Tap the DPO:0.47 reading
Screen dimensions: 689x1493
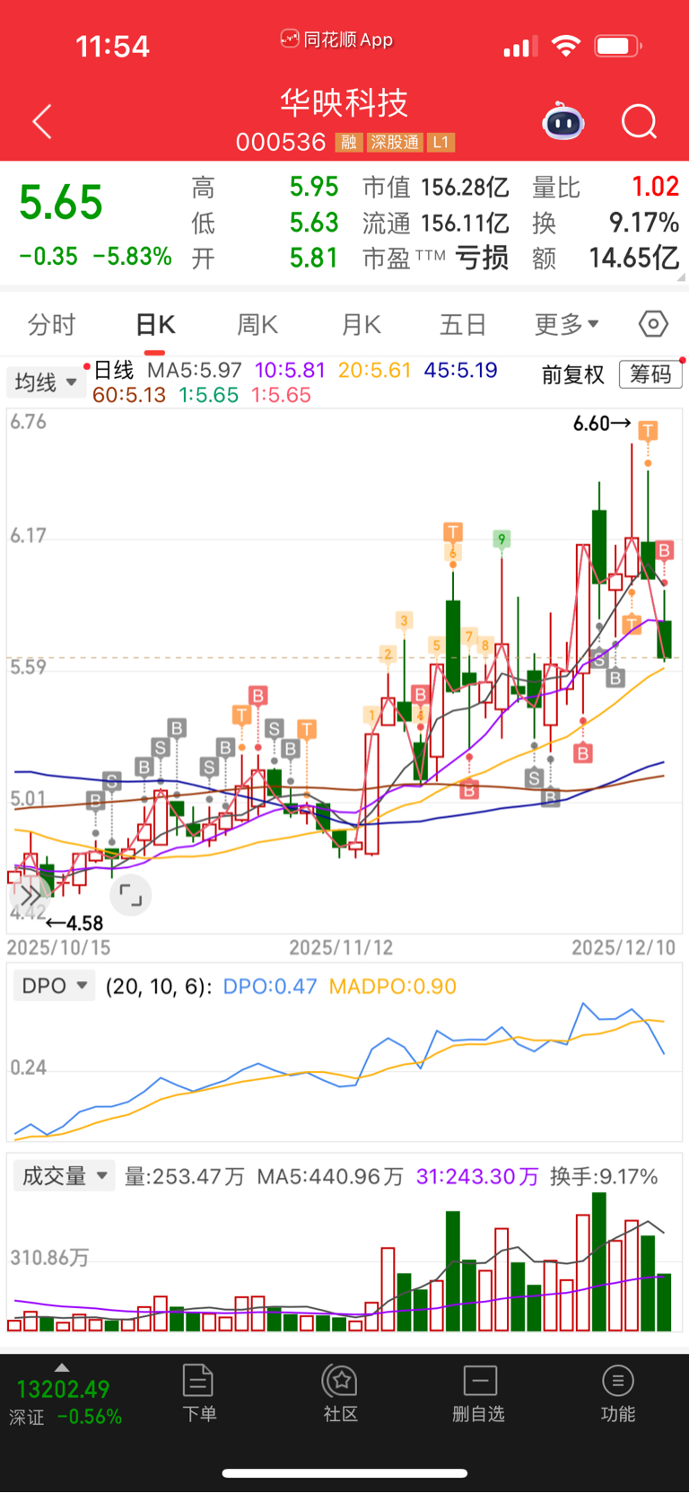pos(269,986)
